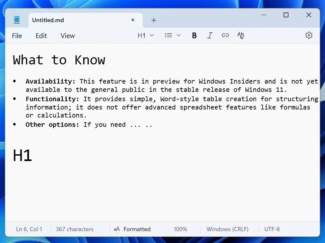Insert a hyperlink via link icon
This screenshot has width=325, height=243.
[x=225, y=36]
